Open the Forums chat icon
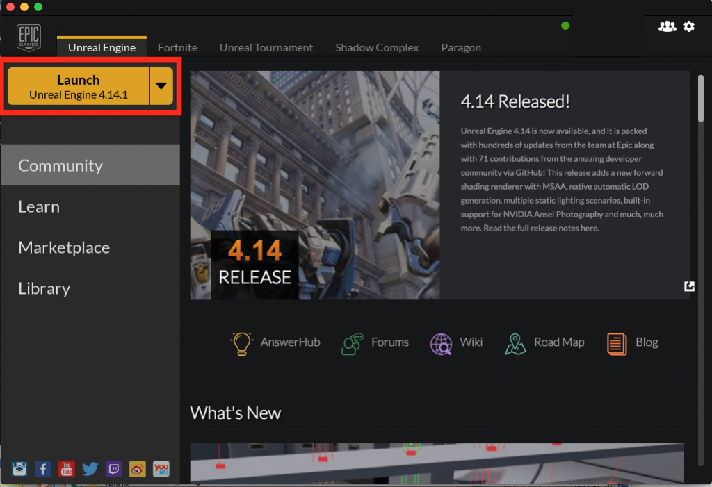712x487 pixels. point(353,344)
